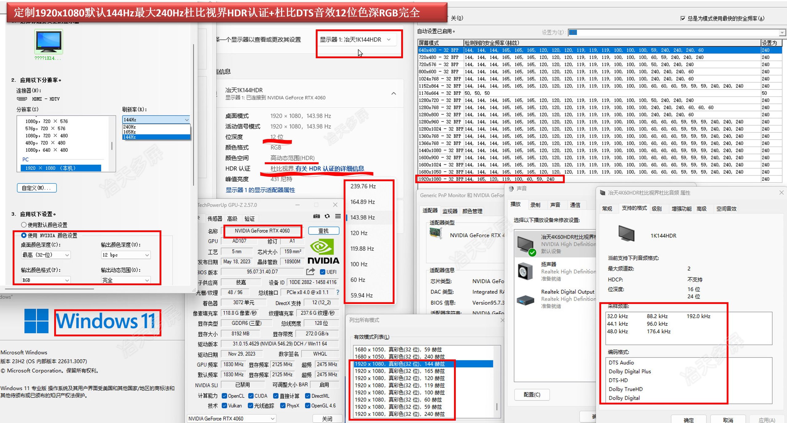Click the 自定义(M)... button
787x423 pixels.
pyautogui.click(x=37, y=188)
